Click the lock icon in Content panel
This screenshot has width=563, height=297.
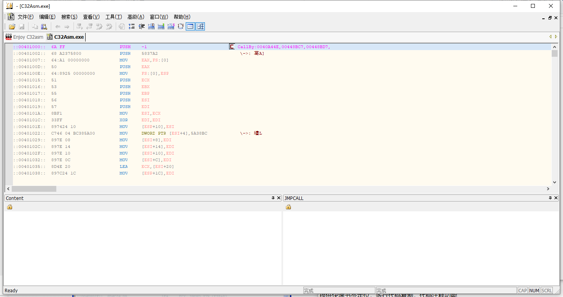point(10,207)
